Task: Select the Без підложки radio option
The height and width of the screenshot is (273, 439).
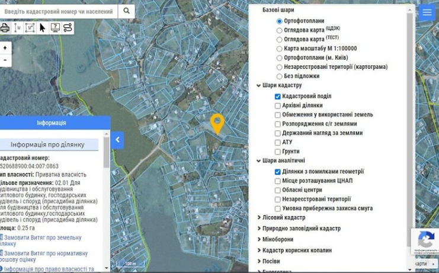Action: [x=280, y=76]
